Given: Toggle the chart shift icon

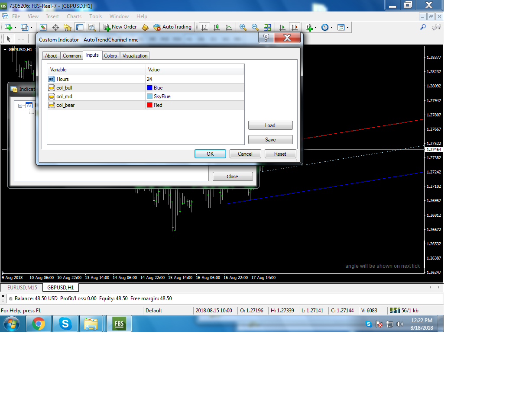Looking at the screenshot, I should click(x=295, y=27).
